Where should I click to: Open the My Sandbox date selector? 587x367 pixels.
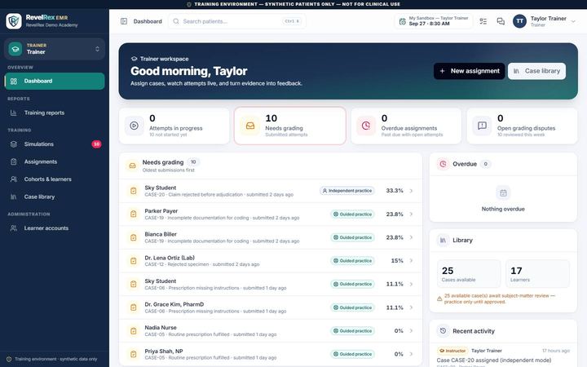tap(434, 21)
